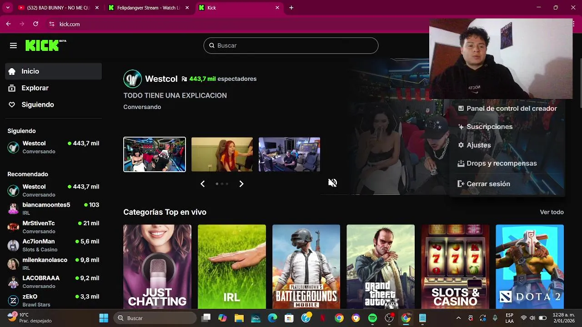
Task: Click the browser back arrow
Action: tap(8, 24)
